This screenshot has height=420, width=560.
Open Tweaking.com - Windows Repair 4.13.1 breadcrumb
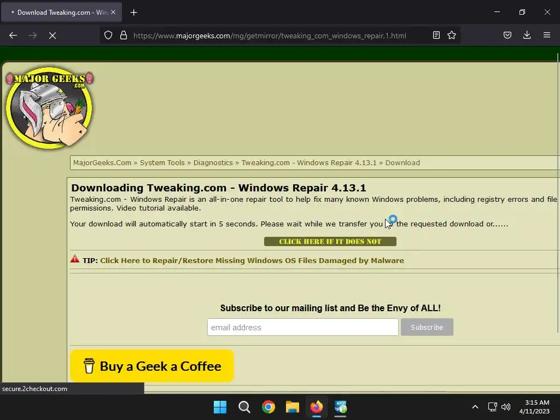309,163
